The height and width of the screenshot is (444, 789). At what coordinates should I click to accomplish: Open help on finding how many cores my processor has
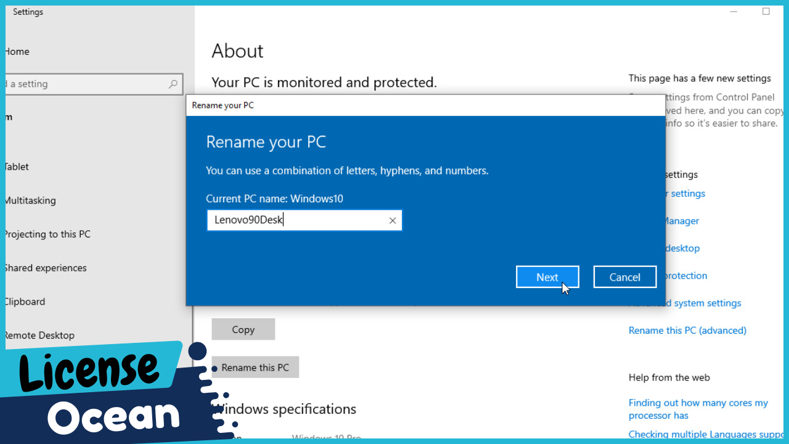coord(697,409)
